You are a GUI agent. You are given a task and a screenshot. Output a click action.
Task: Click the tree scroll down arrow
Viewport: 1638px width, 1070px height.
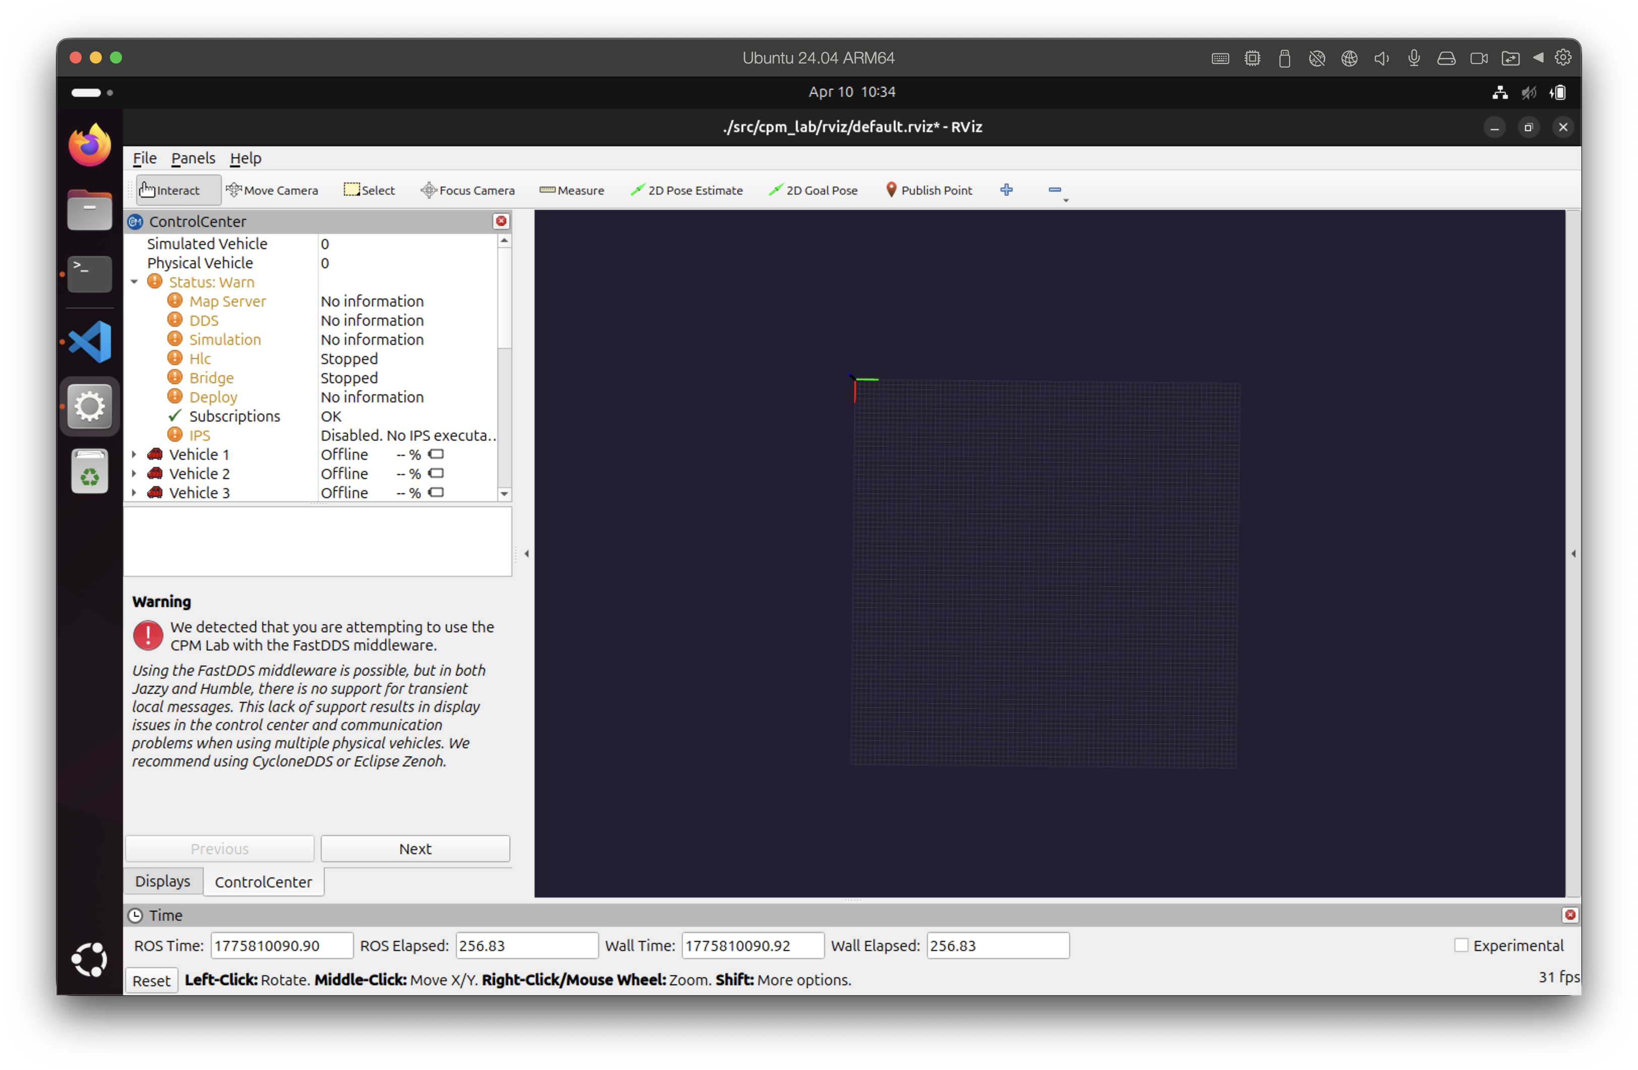click(504, 494)
